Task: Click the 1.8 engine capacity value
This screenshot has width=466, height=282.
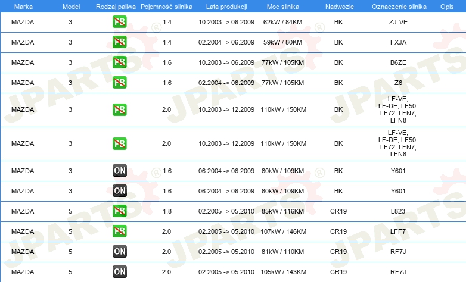Action: (x=167, y=211)
